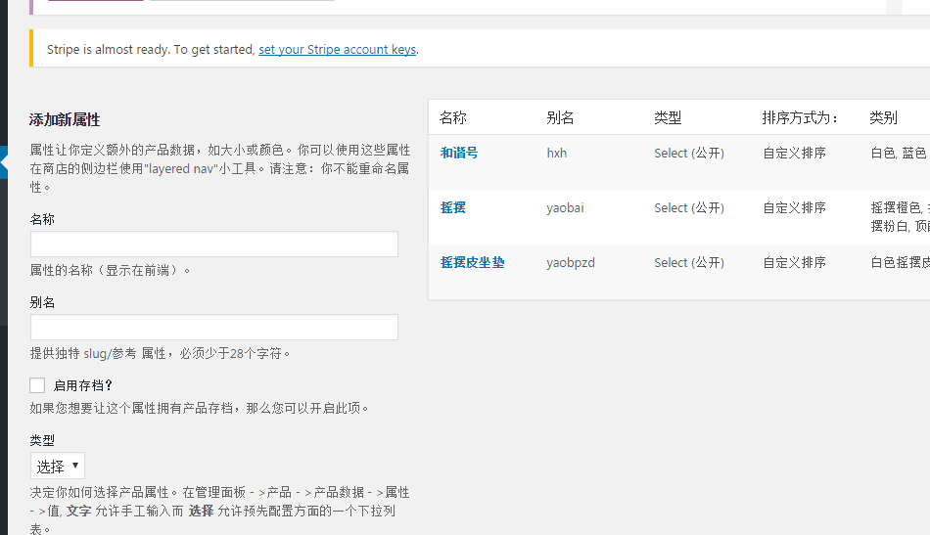930x535 pixels.
Task: Click the 别名 table column header
Action: [560, 117]
